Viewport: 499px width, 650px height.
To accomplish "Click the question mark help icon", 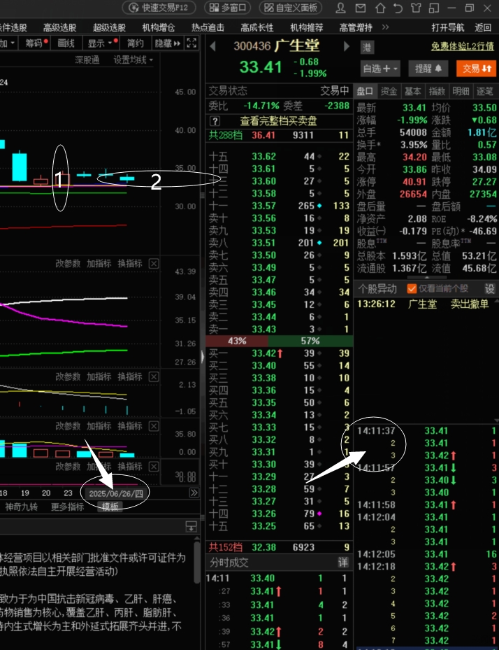I will [215, 120].
